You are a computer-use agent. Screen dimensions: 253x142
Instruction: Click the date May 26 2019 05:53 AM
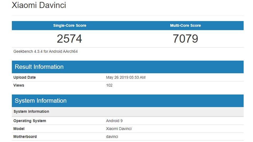[126, 77]
